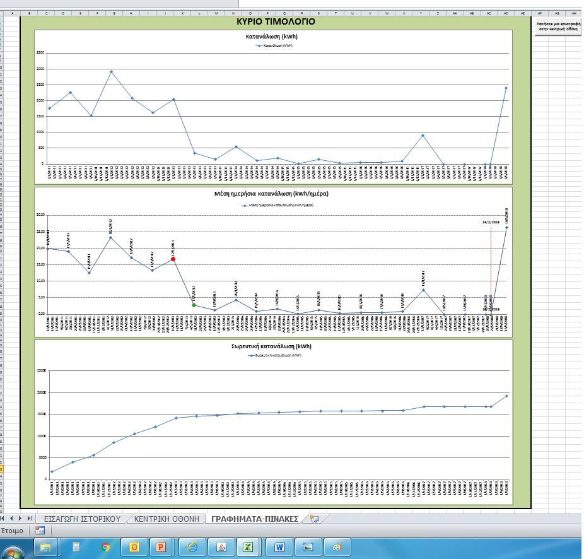Open Windows Explorer from the taskbar
The image size is (584, 559).
click(x=45, y=548)
